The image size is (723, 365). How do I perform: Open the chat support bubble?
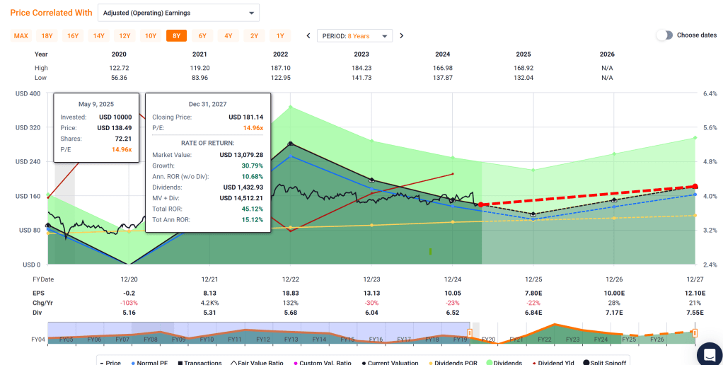pyautogui.click(x=707, y=354)
